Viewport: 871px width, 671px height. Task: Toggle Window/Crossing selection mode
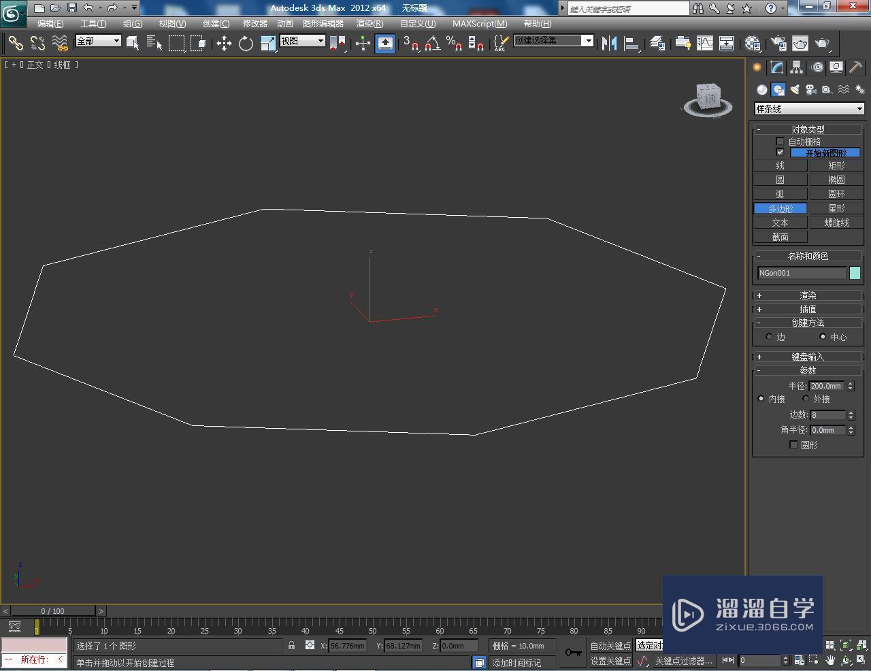coord(198,43)
